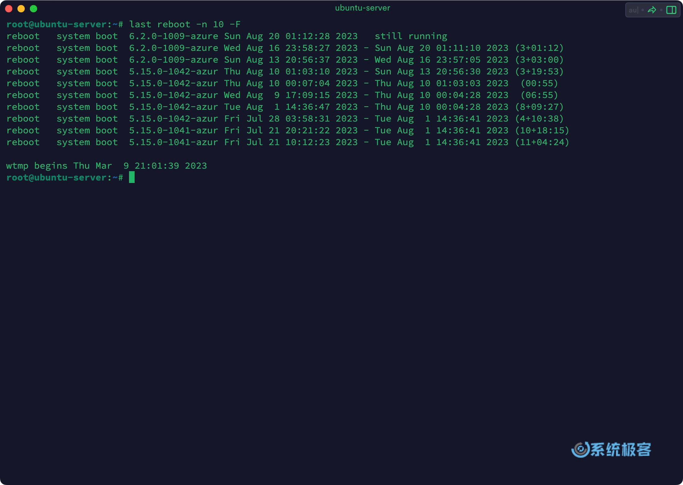Click the boot time '14:36:47' on Tue Aug 1
The width and height of the screenshot is (683, 485).
click(x=307, y=107)
